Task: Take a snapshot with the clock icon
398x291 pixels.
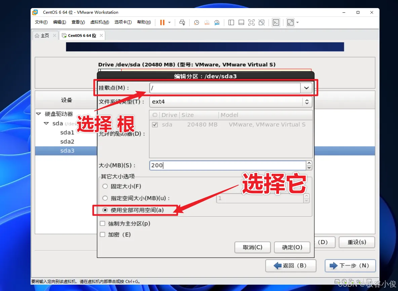Action: [196, 22]
